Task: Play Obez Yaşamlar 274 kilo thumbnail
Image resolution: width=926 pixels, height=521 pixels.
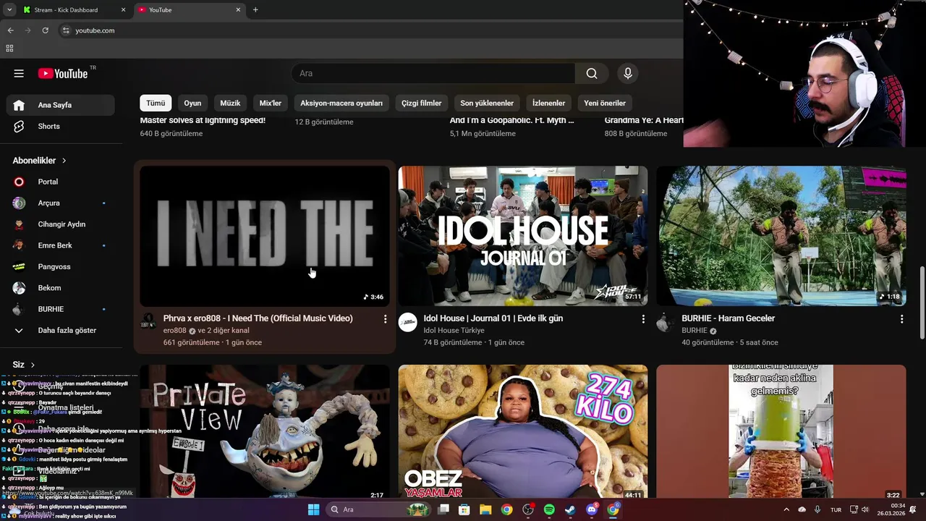Action: [523, 432]
